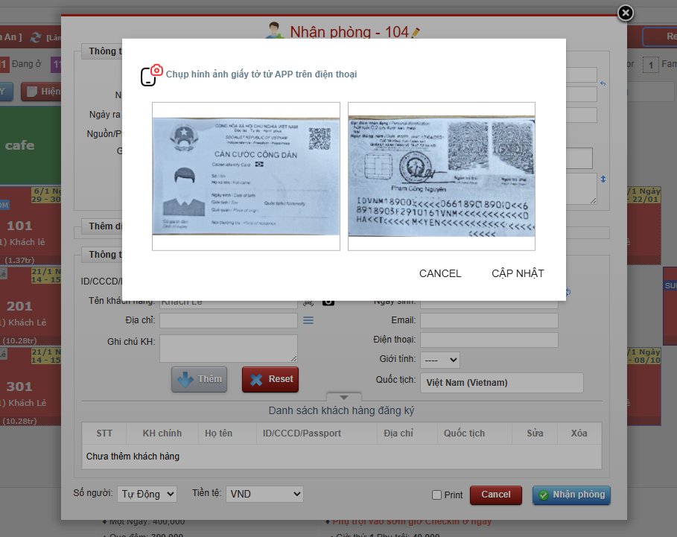This screenshot has width=677, height=537.
Task: Collapse the Danh sách khách hàng panel with the arrow
Action: (343, 395)
